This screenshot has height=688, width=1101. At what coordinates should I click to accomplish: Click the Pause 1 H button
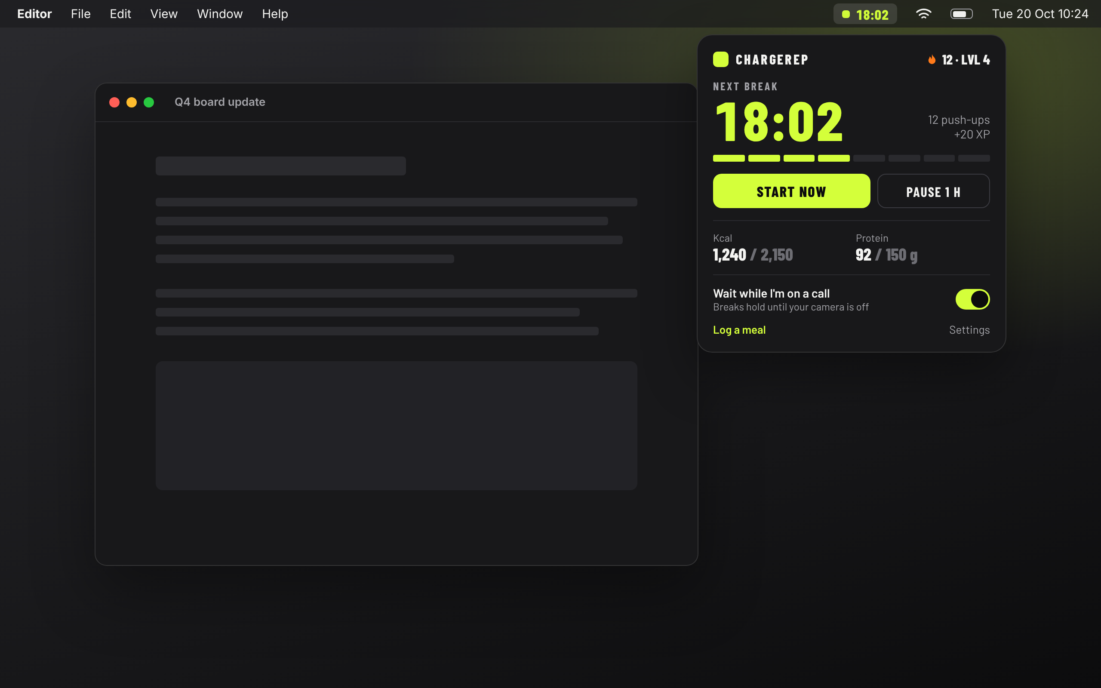(x=933, y=191)
